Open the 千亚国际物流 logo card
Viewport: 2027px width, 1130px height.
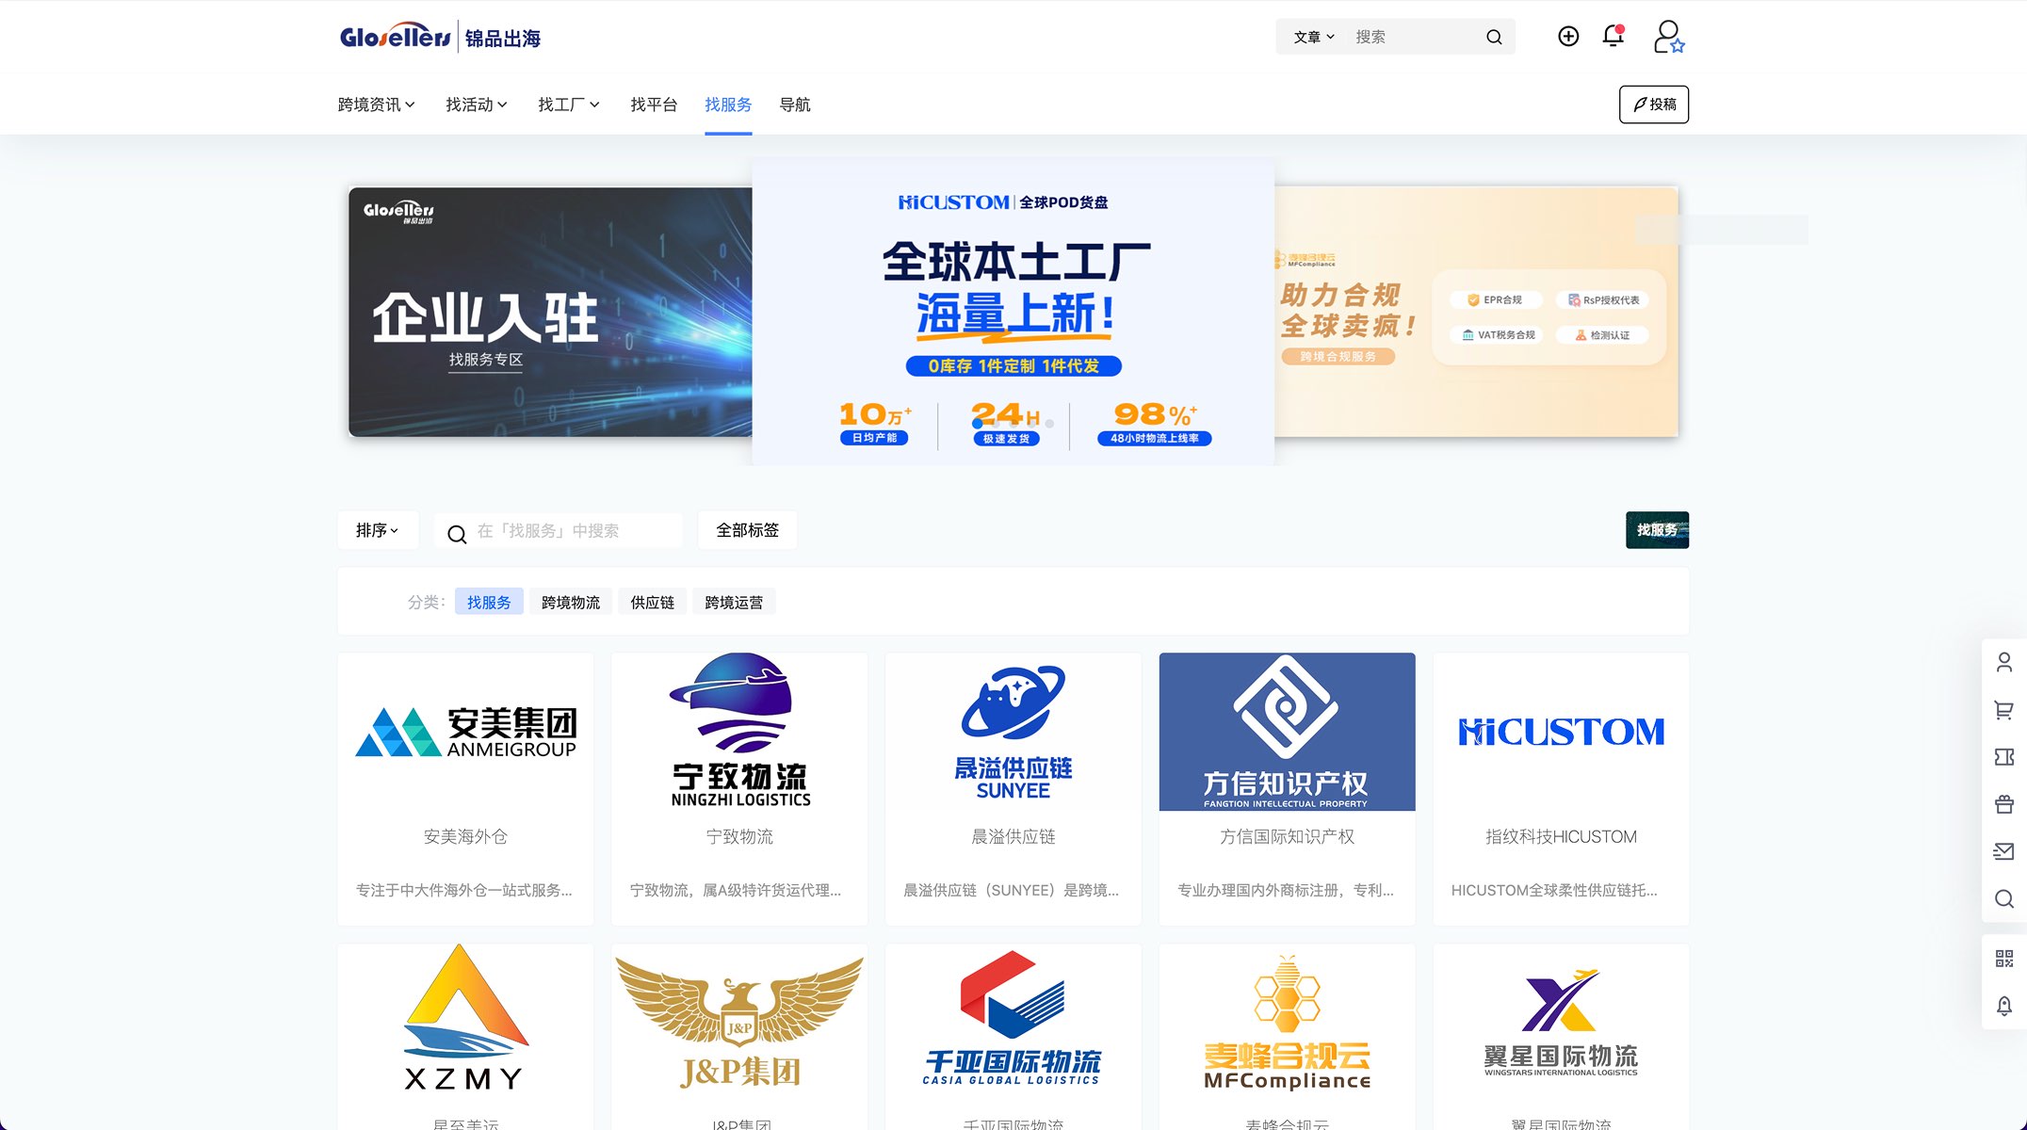(1013, 1021)
